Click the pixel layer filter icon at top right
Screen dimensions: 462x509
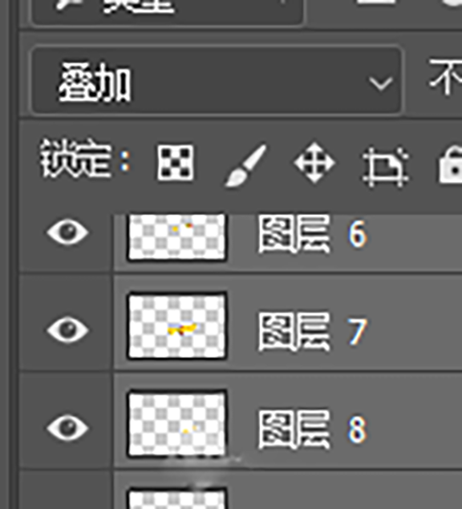click(x=375, y=2)
